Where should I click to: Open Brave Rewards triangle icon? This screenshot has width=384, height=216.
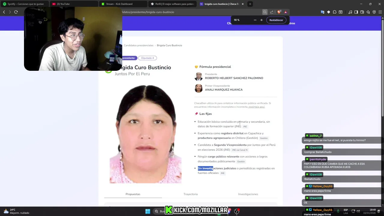point(286,12)
